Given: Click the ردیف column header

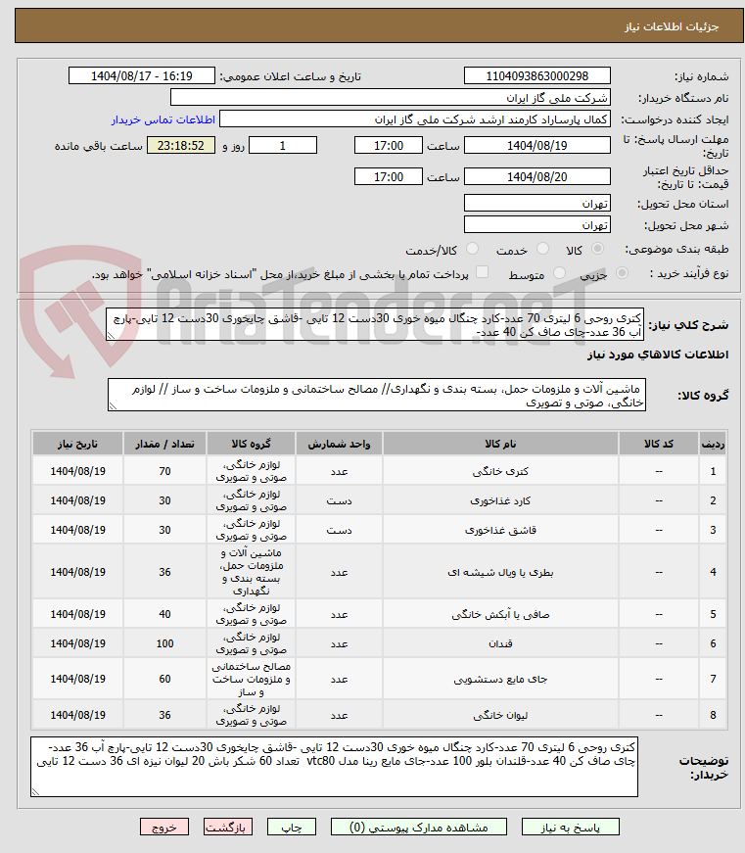Looking at the screenshot, I should pos(713,444).
